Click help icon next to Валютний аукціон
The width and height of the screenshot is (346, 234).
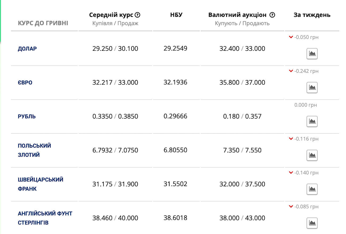click(x=272, y=15)
